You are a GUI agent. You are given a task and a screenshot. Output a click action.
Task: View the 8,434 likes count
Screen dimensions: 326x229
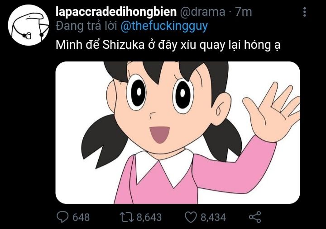tap(213, 217)
